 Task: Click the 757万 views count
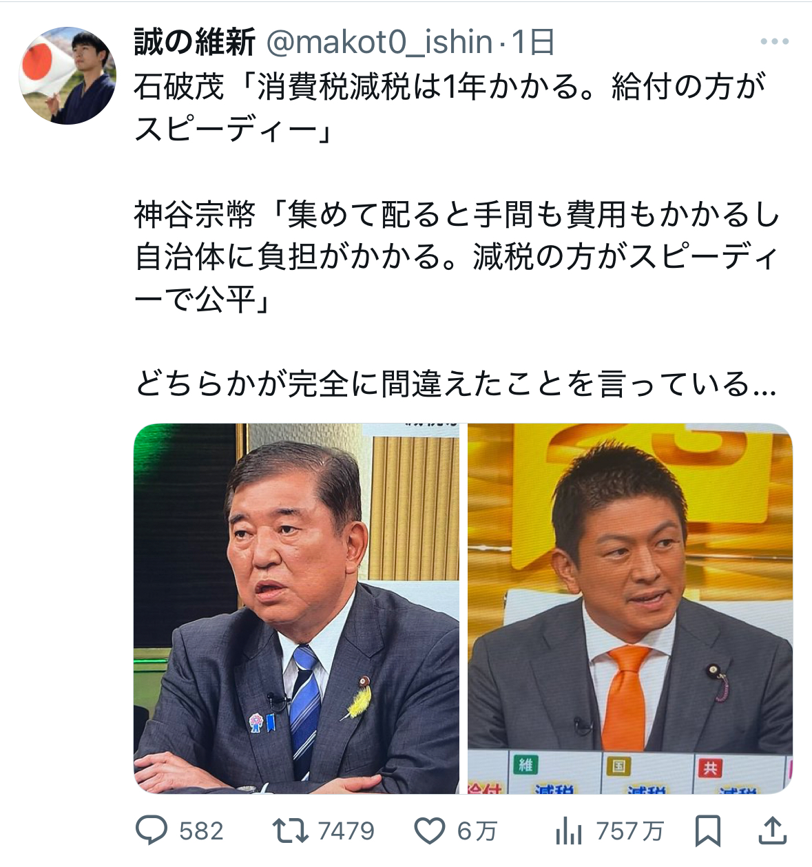[x=629, y=831]
